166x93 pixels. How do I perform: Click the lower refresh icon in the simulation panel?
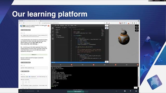tap(137, 30)
